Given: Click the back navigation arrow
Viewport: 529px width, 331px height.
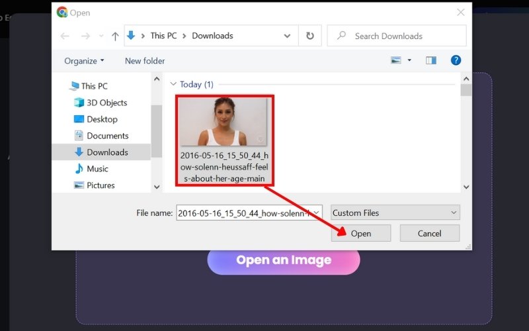Looking at the screenshot, I should tap(64, 36).
